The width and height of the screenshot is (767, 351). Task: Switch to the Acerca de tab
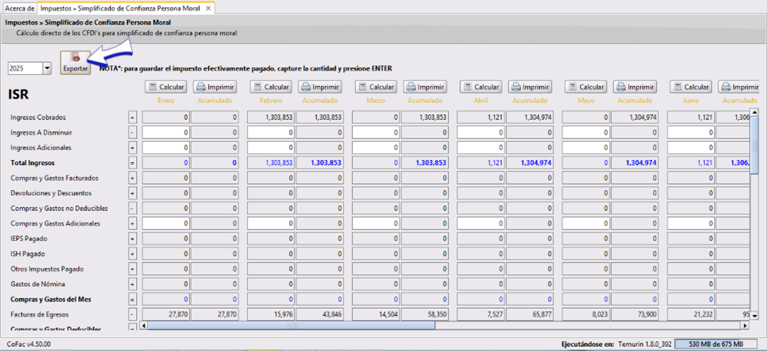coord(19,8)
